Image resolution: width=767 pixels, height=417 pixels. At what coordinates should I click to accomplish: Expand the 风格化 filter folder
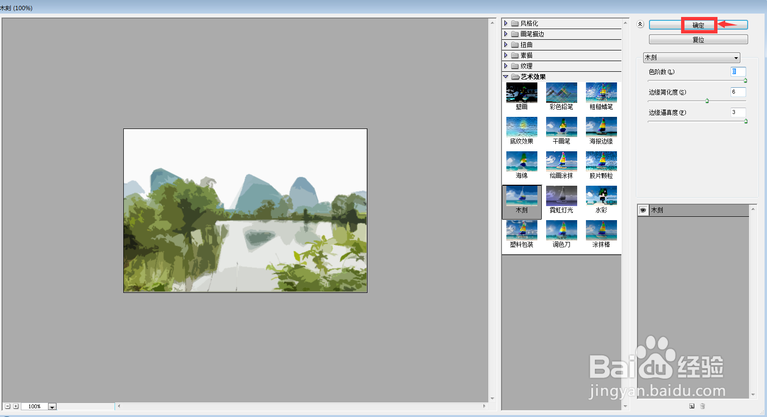coord(506,23)
